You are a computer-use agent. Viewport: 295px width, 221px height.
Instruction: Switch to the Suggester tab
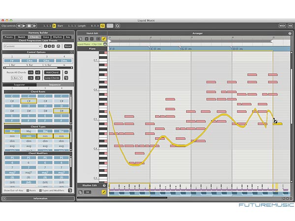click(x=20, y=85)
